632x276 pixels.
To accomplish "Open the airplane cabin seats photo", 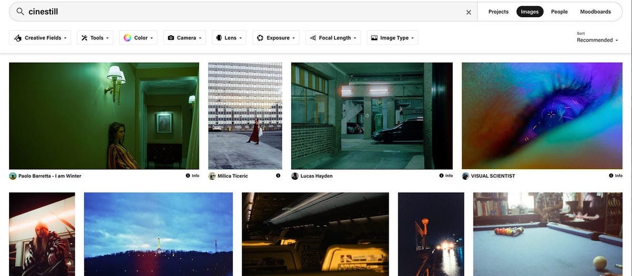I will click(x=315, y=234).
